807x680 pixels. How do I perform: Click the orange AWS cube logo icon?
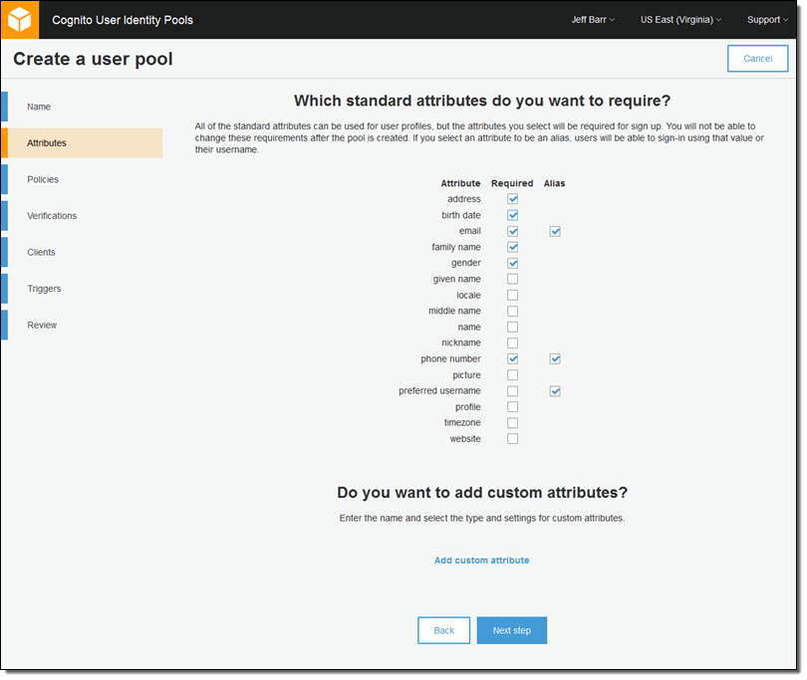[20, 20]
